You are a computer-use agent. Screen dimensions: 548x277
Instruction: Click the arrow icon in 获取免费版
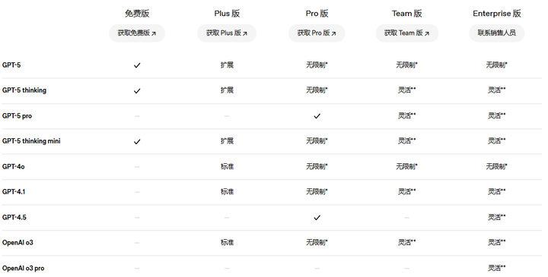[154, 33]
